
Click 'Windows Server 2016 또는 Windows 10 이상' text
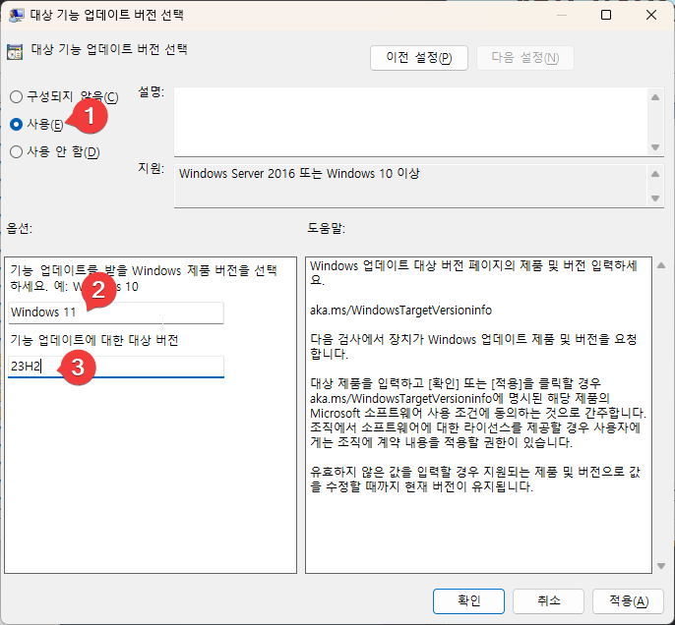(299, 174)
